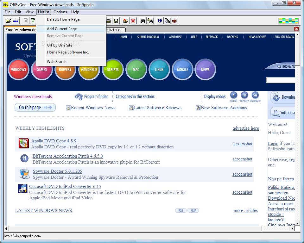
Task: Close the current tab with the red X
Action: (x=296, y=29)
